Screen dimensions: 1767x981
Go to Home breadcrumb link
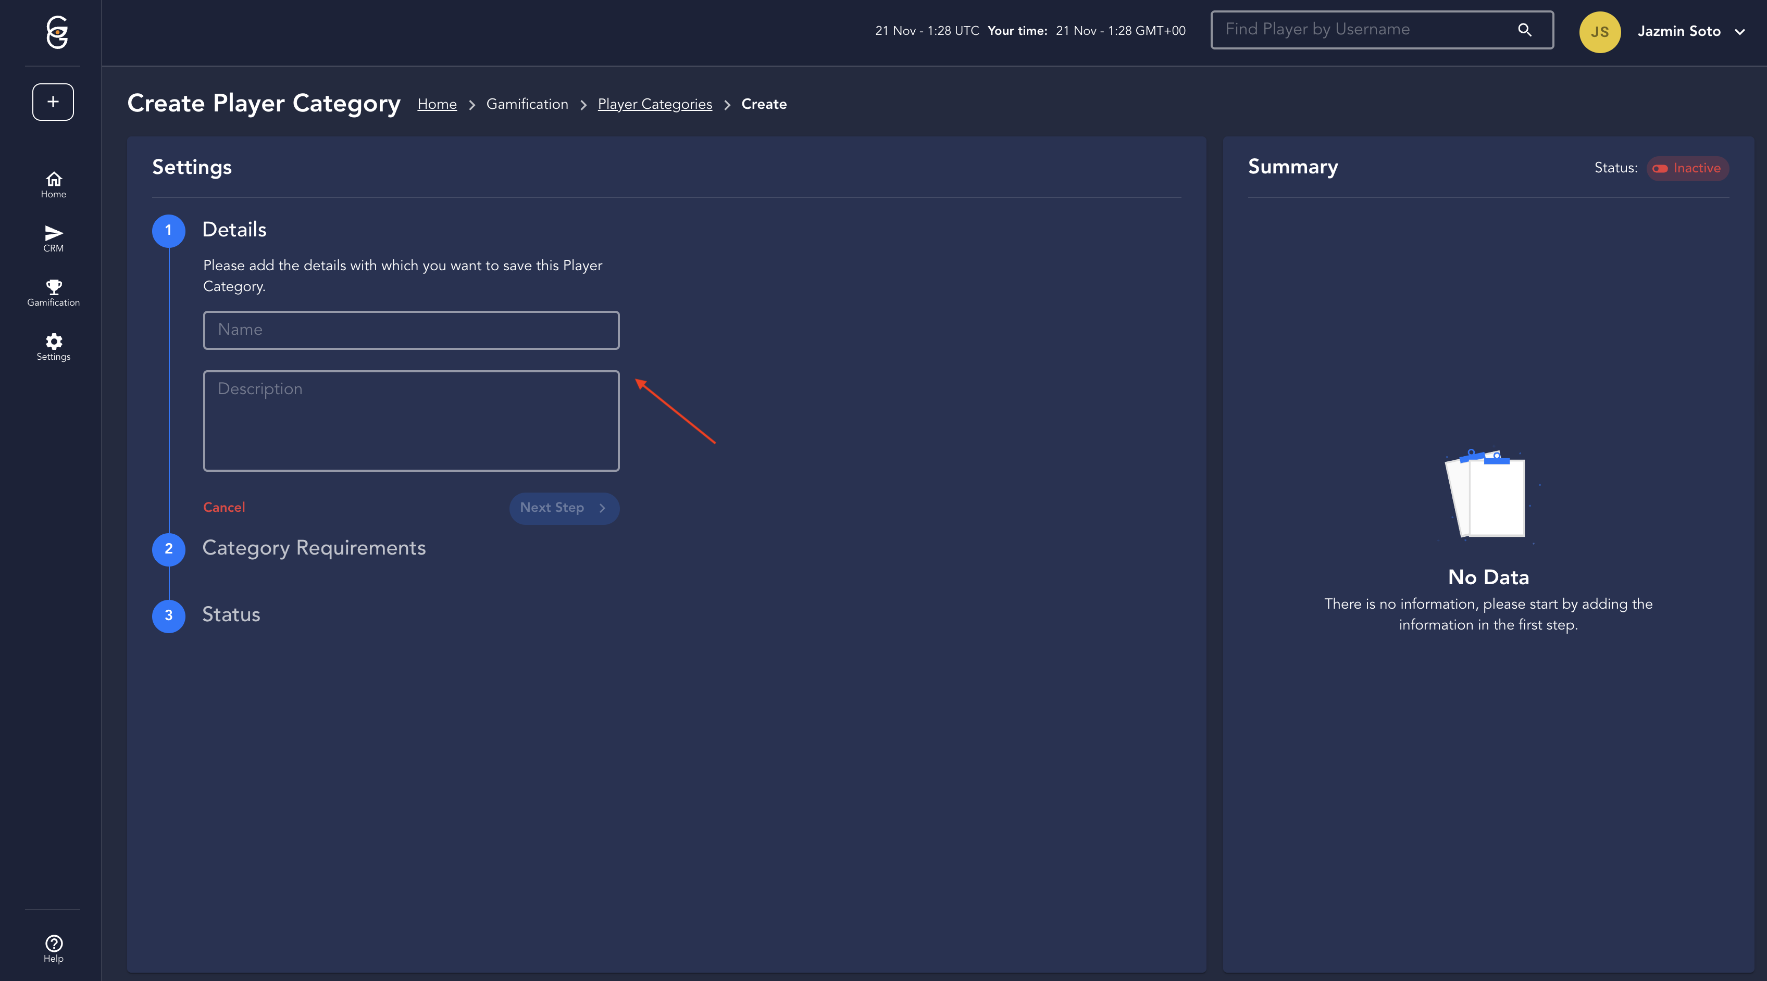tap(437, 104)
